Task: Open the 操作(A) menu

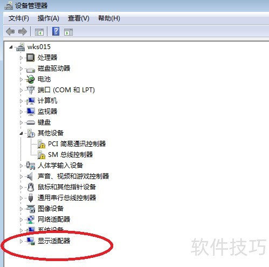Action: tap(48, 18)
